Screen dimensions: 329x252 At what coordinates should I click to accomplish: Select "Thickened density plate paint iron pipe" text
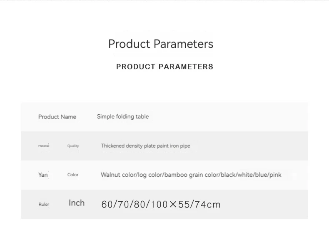[x=145, y=146]
